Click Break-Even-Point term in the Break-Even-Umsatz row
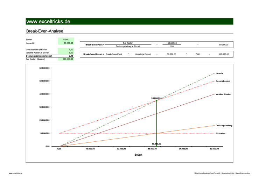The image size is (259, 183). (114, 54)
